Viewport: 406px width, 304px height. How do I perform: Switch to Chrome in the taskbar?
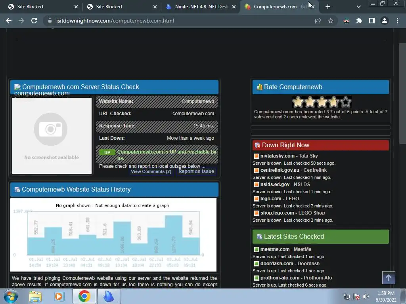84,296
